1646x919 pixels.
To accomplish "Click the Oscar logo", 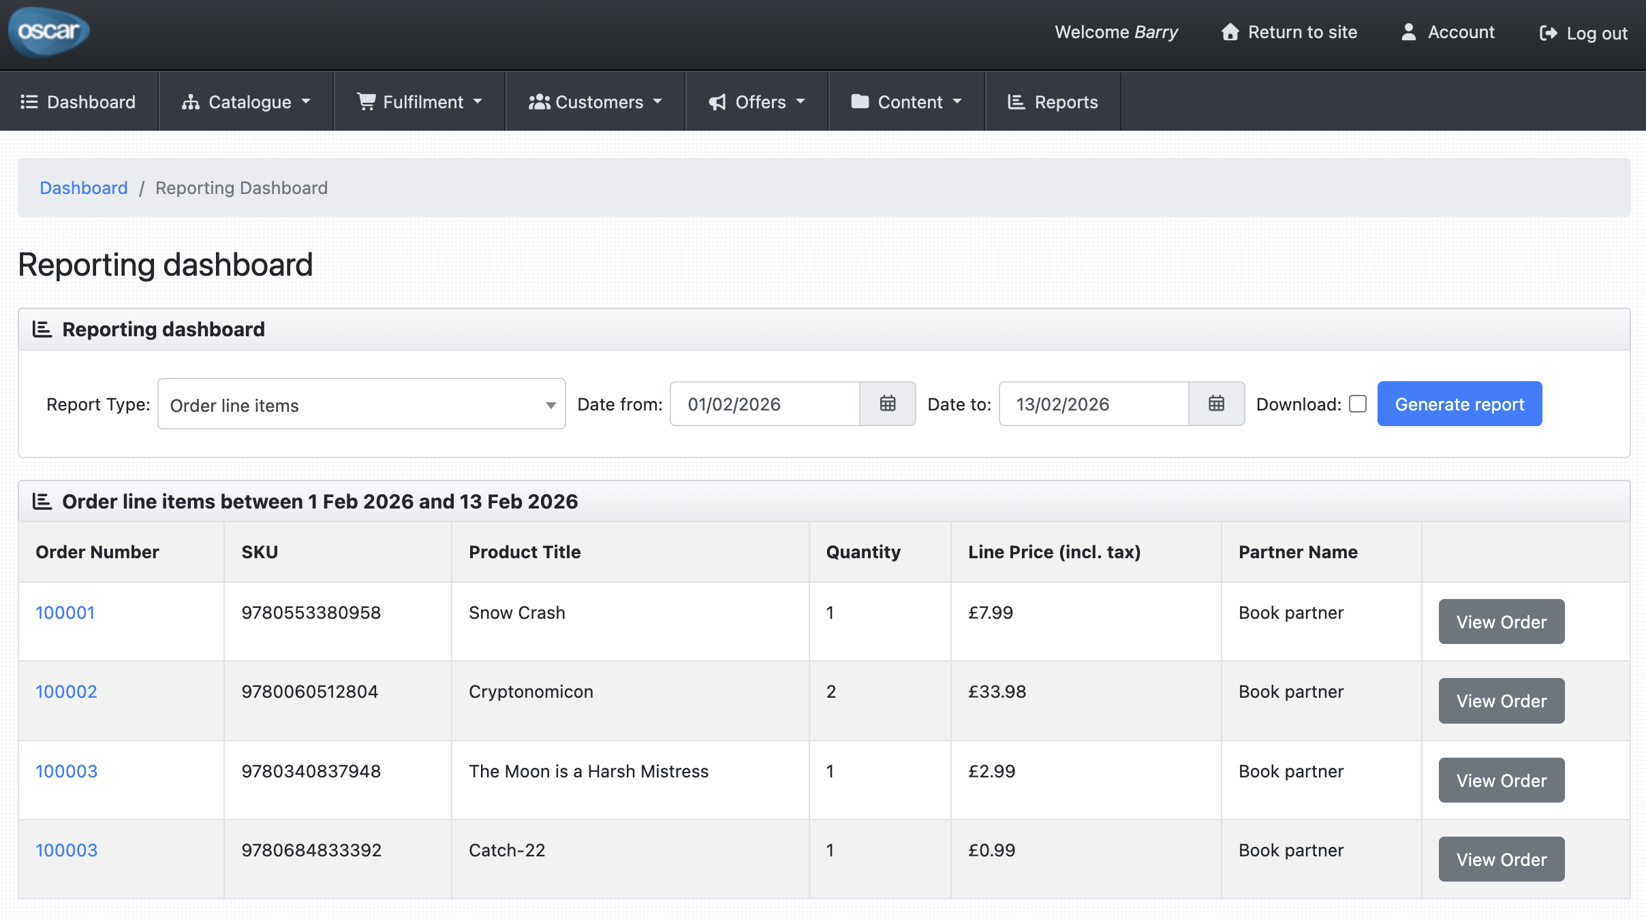I will pyautogui.click(x=48, y=32).
